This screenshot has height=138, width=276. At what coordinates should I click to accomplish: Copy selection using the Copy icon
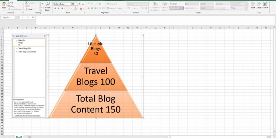(x=9, y=6)
